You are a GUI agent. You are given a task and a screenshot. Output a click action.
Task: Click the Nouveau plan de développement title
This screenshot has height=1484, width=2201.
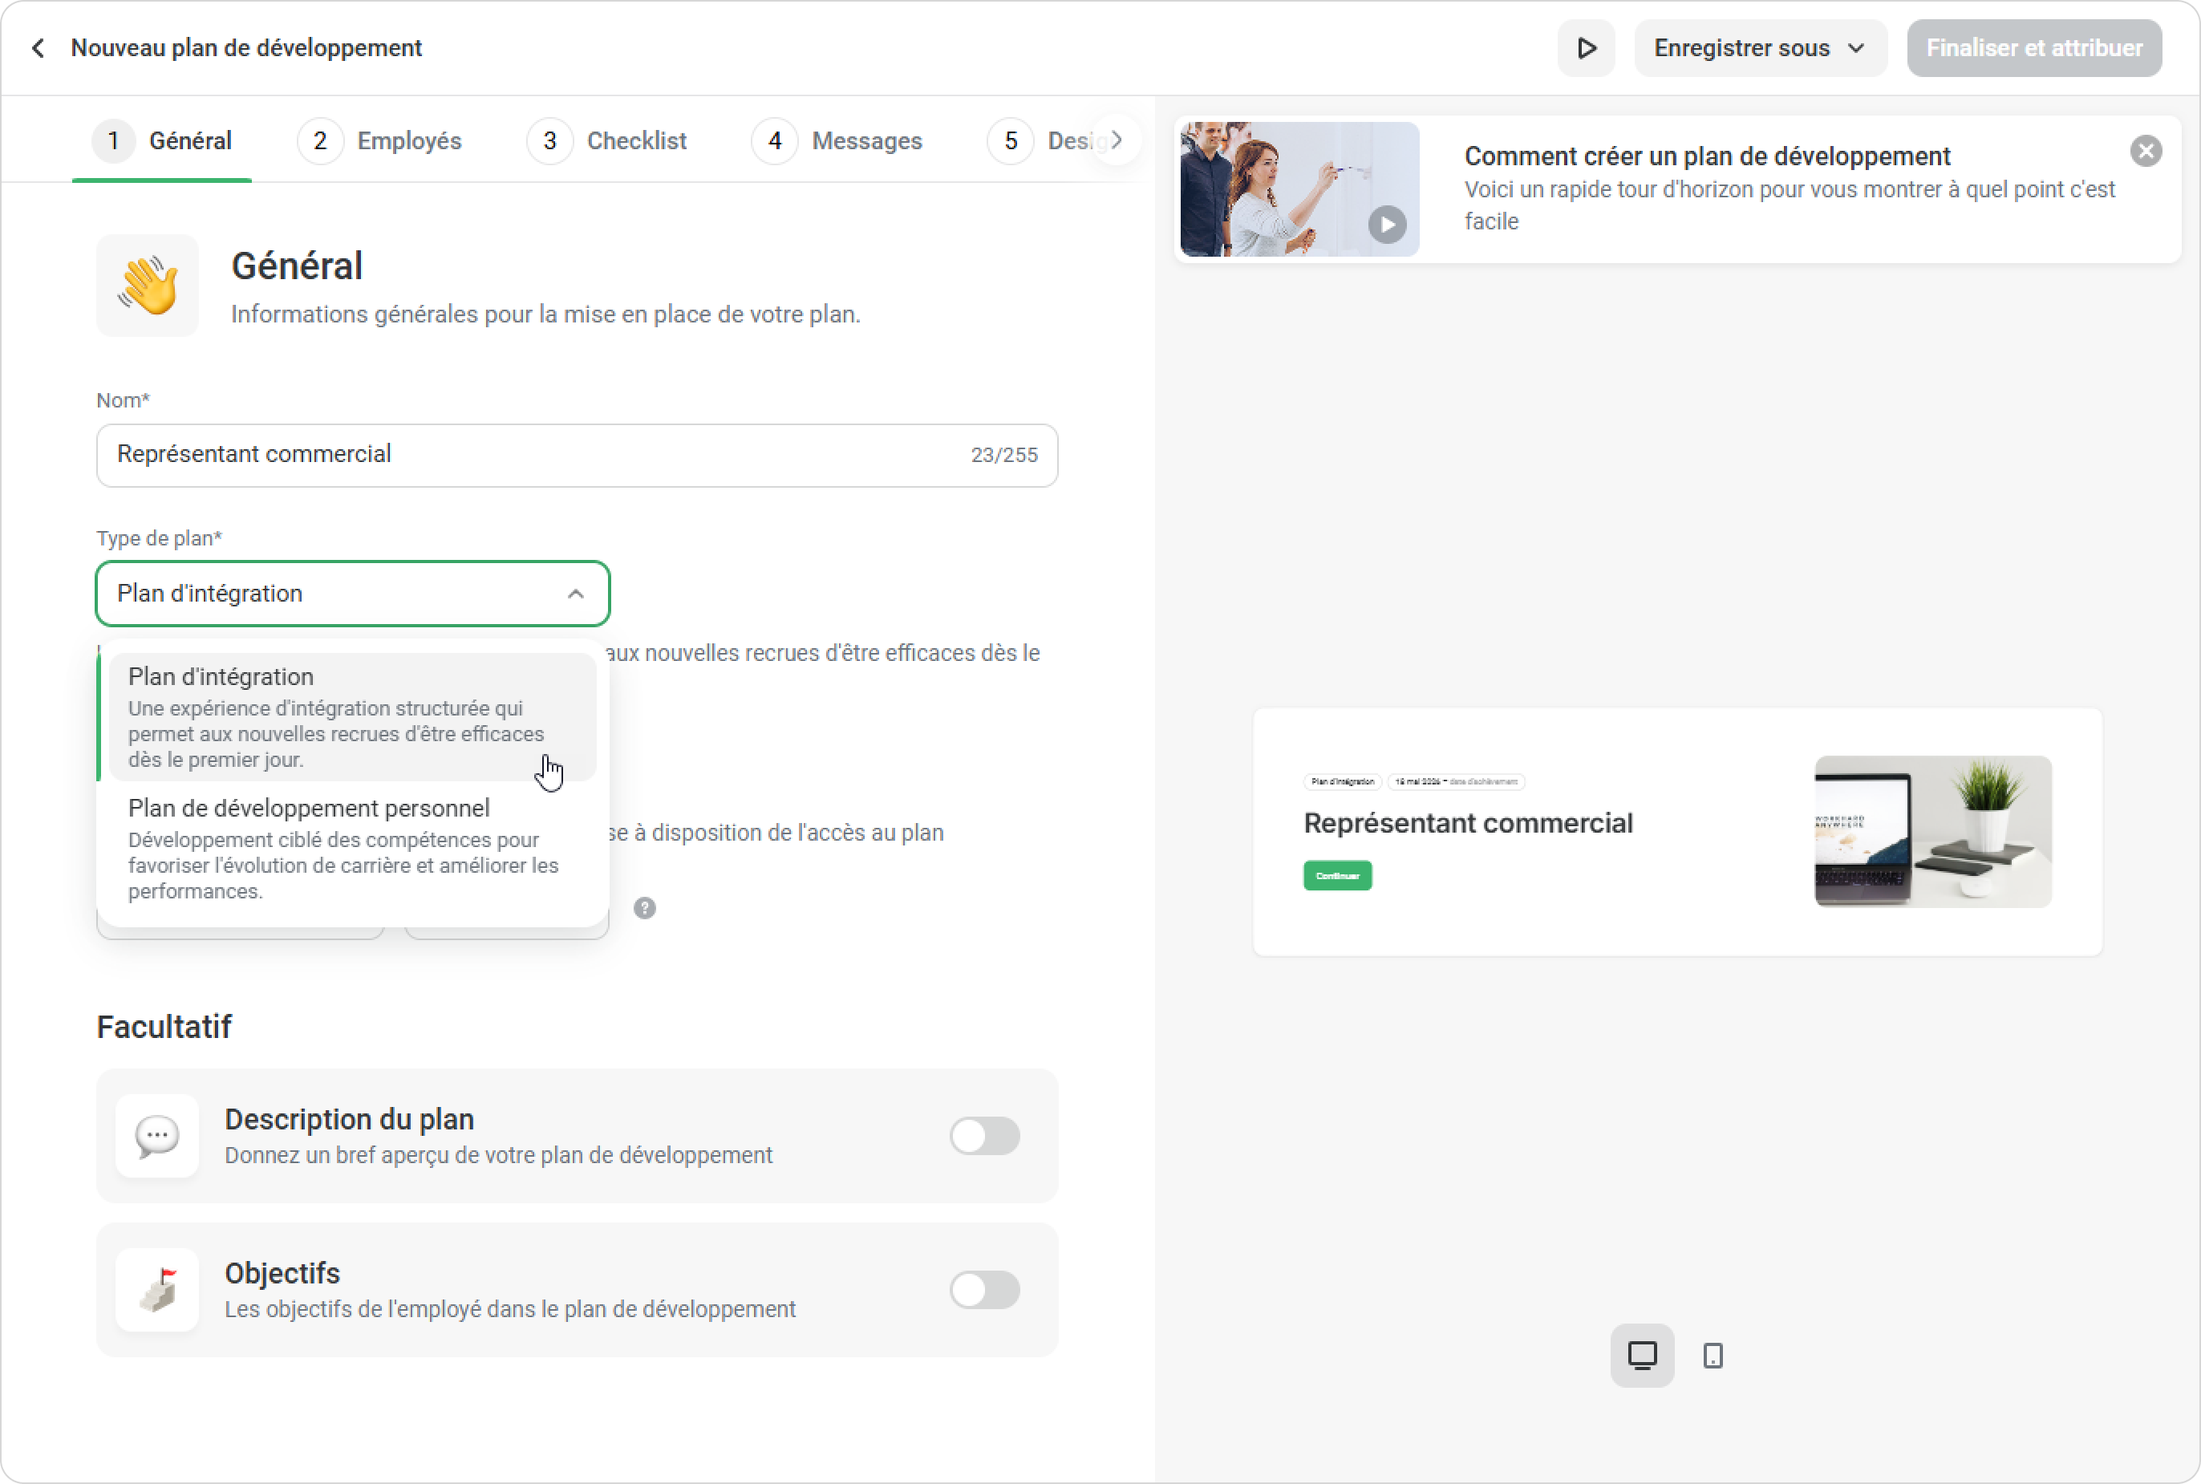tap(246, 47)
